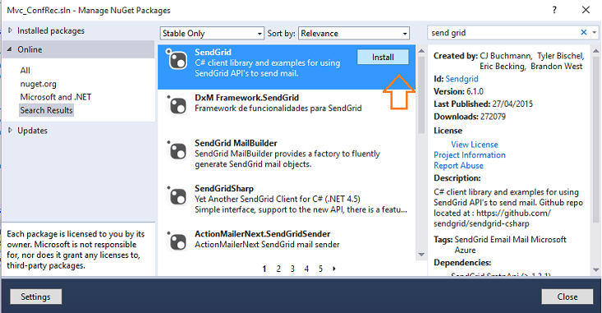Select the ActionMailerNext.SendGridSender package title
Image resolution: width=602 pixels, height=313 pixels.
(x=262, y=233)
